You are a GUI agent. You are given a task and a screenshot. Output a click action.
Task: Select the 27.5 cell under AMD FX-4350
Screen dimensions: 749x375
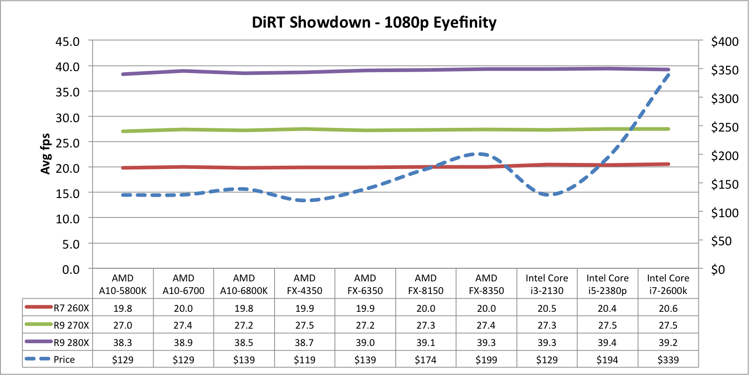click(x=305, y=325)
